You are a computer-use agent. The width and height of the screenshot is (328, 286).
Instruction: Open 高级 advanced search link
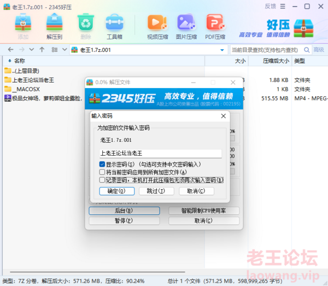[319, 50]
